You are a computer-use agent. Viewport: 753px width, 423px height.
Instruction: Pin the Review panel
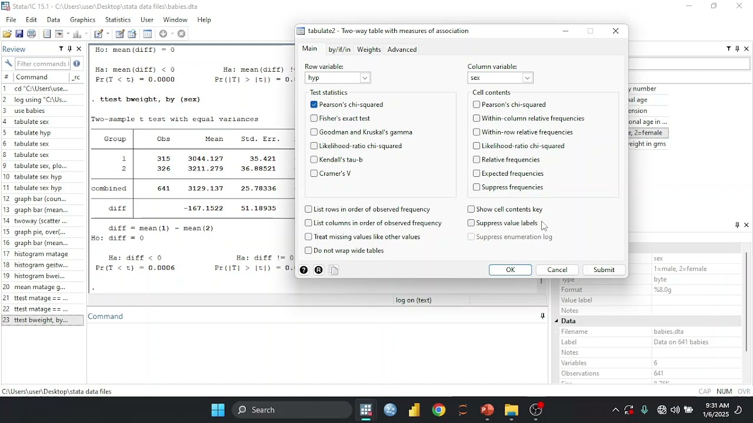click(x=70, y=49)
